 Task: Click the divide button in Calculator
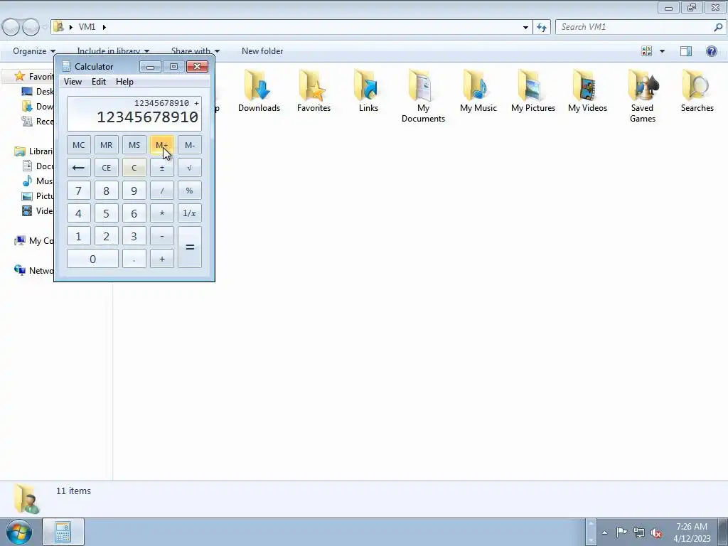point(162,191)
